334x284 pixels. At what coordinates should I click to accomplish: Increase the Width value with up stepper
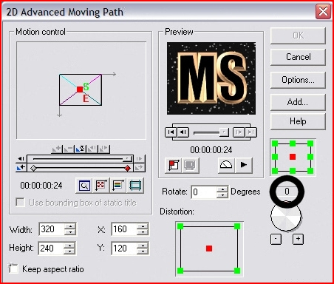coord(70,226)
